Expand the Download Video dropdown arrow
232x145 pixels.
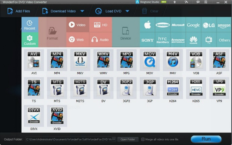(82, 11)
